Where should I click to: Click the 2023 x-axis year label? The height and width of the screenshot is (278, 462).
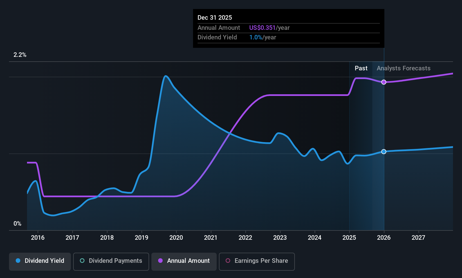coord(280,238)
